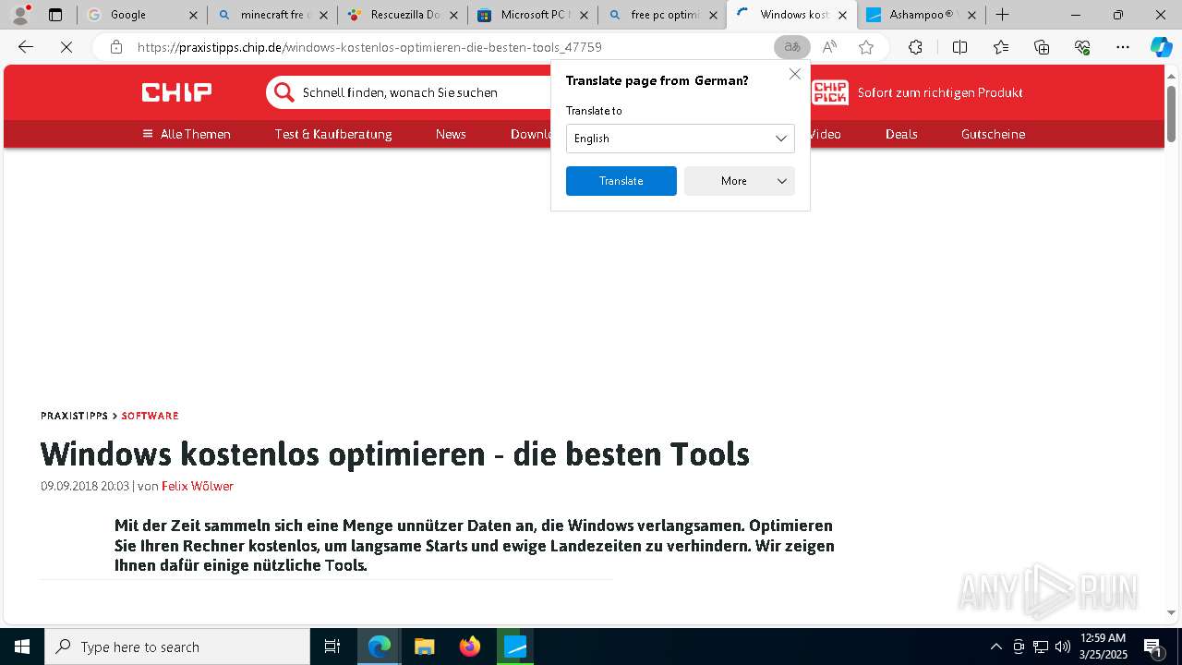This screenshot has width=1182, height=665.
Task: Open Browser essentials icon
Action: [1082, 47]
